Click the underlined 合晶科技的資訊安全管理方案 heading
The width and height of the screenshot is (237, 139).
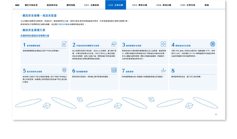click(35, 36)
